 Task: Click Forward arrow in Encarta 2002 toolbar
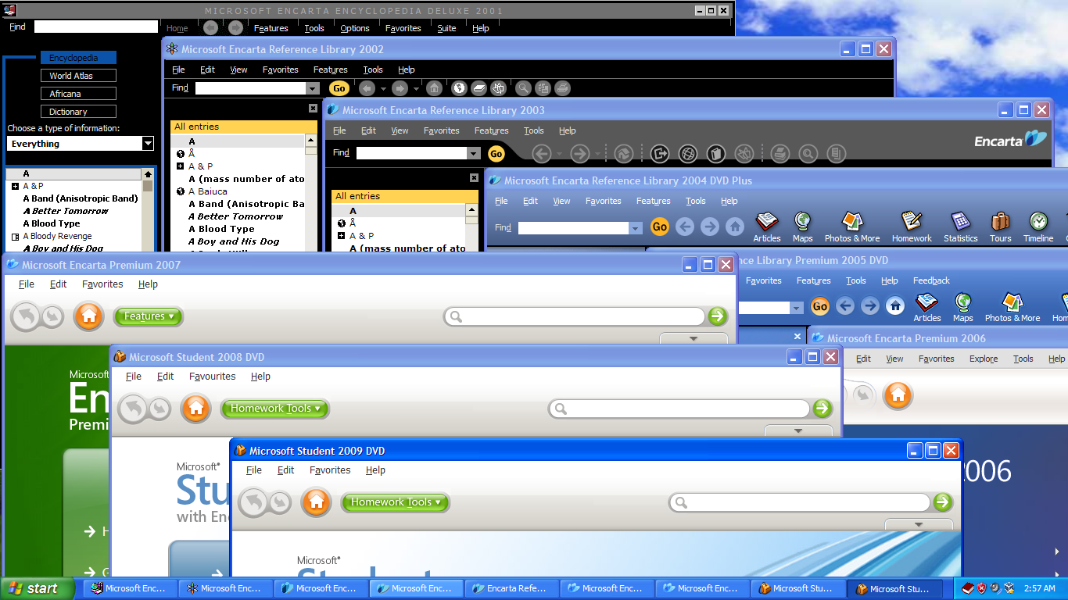(x=400, y=88)
